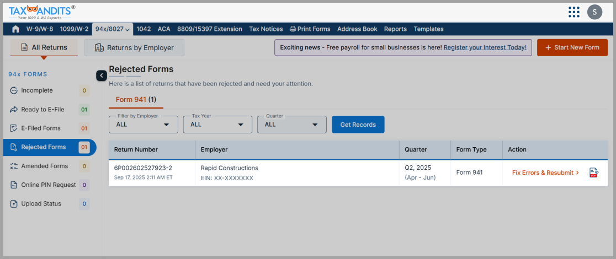Click EIN: XX-XXXXXXX text
The image size is (616, 259).
[227, 178]
